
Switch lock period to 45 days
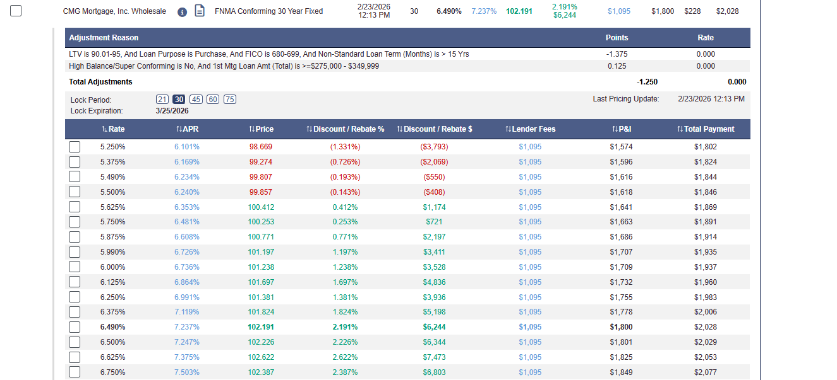tap(196, 100)
